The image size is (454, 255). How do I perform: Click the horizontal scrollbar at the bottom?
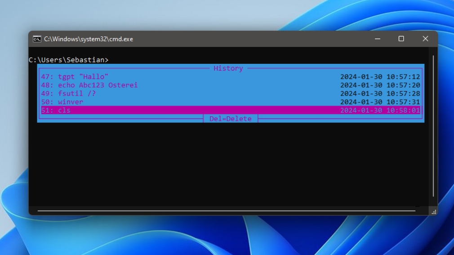click(x=227, y=211)
